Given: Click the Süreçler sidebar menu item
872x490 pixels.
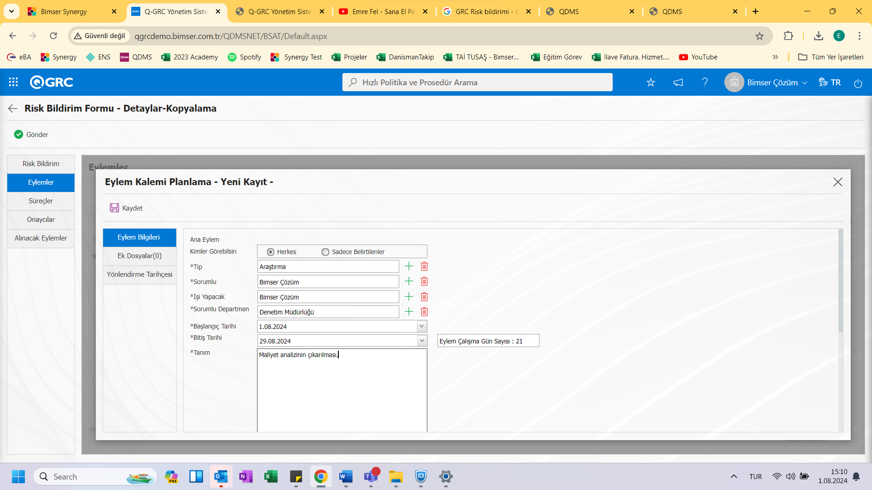Looking at the screenshot, I should point(41,201).
